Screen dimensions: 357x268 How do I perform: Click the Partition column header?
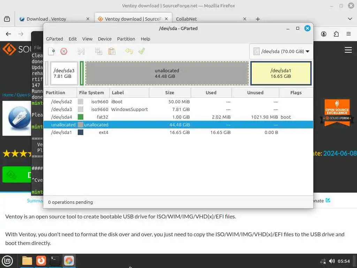tap(60, 93)
